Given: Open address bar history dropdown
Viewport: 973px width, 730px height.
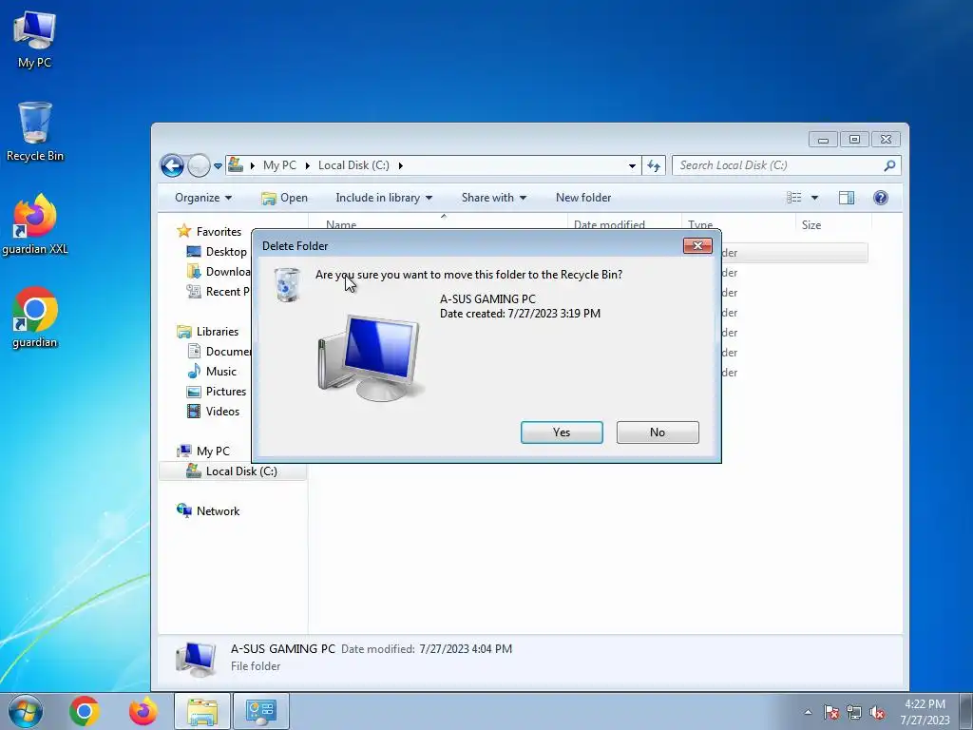Looking at the screenshot, I should tap(632, 165).
